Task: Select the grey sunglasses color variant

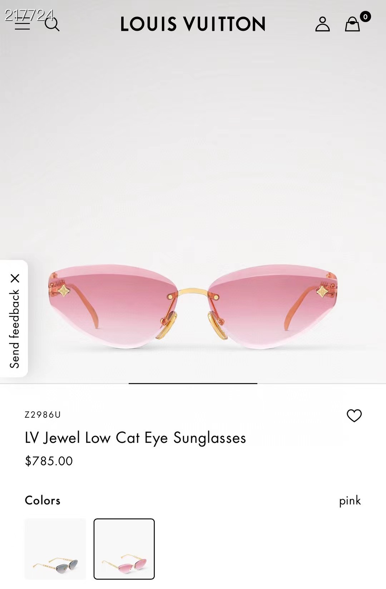Action: 55,549
